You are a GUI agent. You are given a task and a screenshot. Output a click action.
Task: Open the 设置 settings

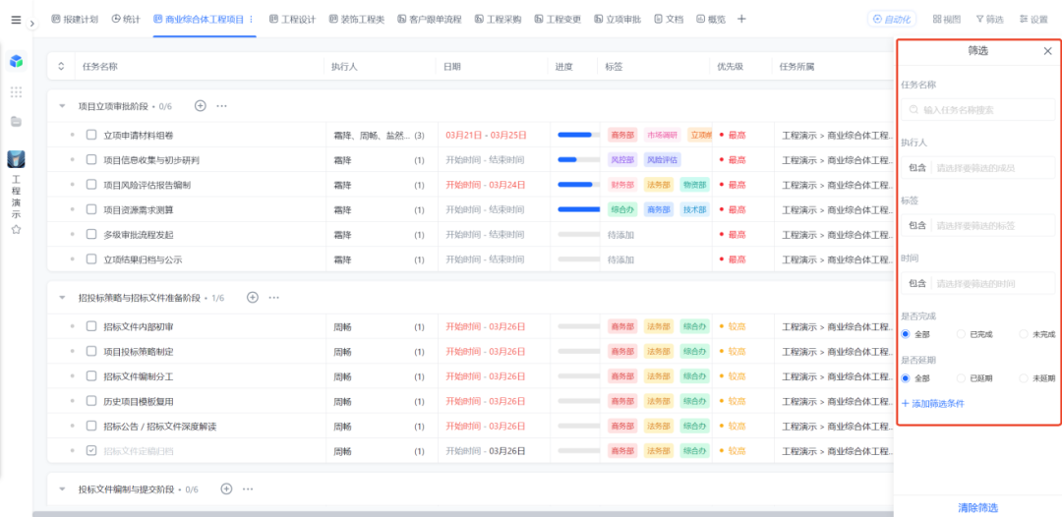pos(1033,20)
